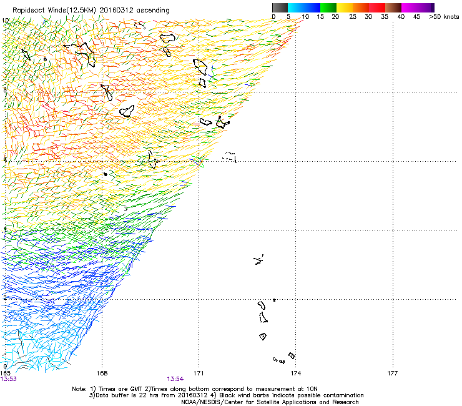This screenshot has height=406, width=462.
Task: Click the '45' legend scale label
Action: (x=416, y=16)
